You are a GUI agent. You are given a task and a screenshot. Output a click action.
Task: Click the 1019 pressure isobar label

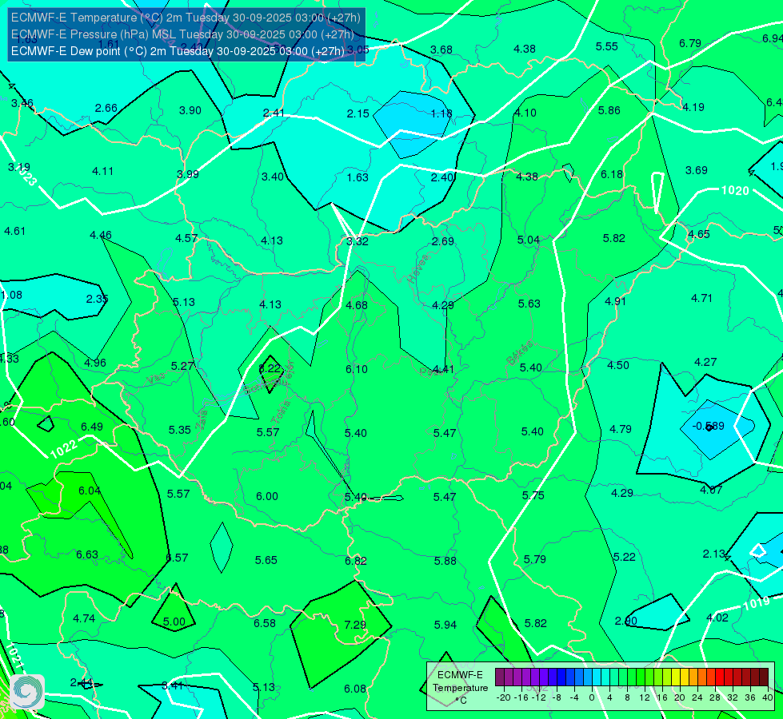pyautogui.click(x=757, y=603)
